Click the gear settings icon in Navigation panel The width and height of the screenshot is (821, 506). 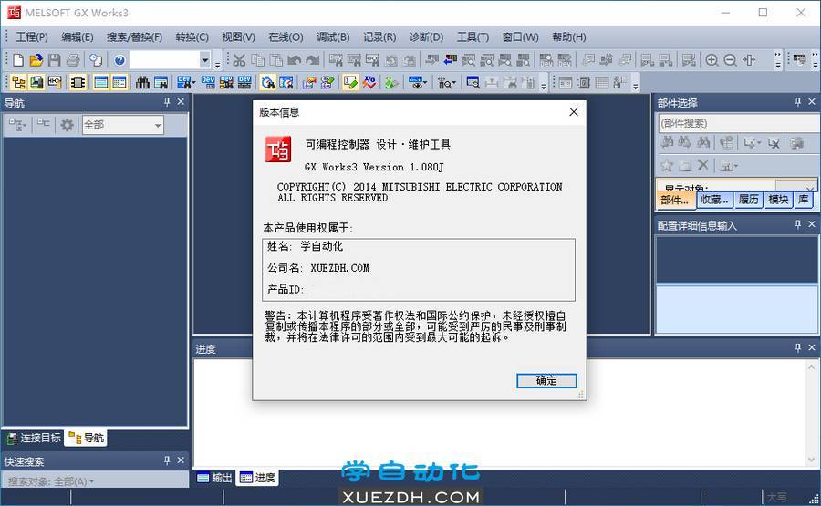(67, 125)
